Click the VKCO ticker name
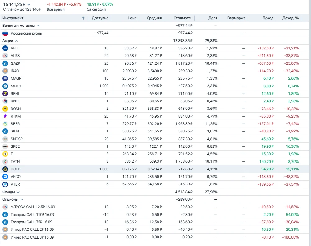The height and width of the screenshot is (246, 311). (16, 177)
